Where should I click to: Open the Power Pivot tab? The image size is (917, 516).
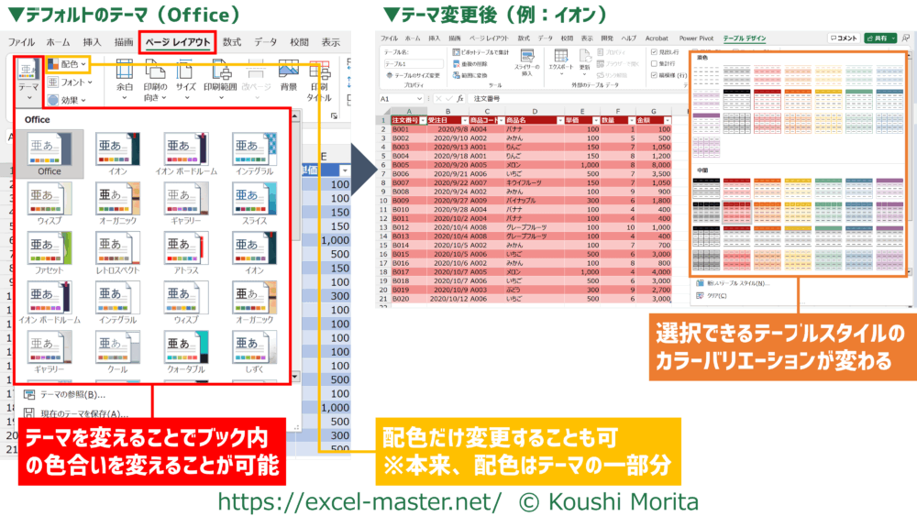[x=696, y=38]
